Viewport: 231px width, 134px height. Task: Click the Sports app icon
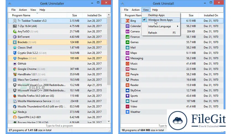(x=127, y=96)
